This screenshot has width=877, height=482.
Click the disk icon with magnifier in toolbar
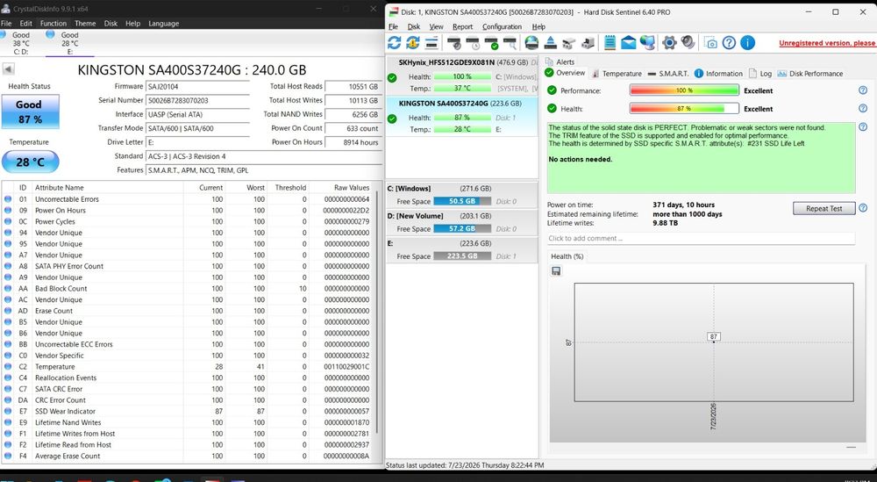[x=510, y=42]
